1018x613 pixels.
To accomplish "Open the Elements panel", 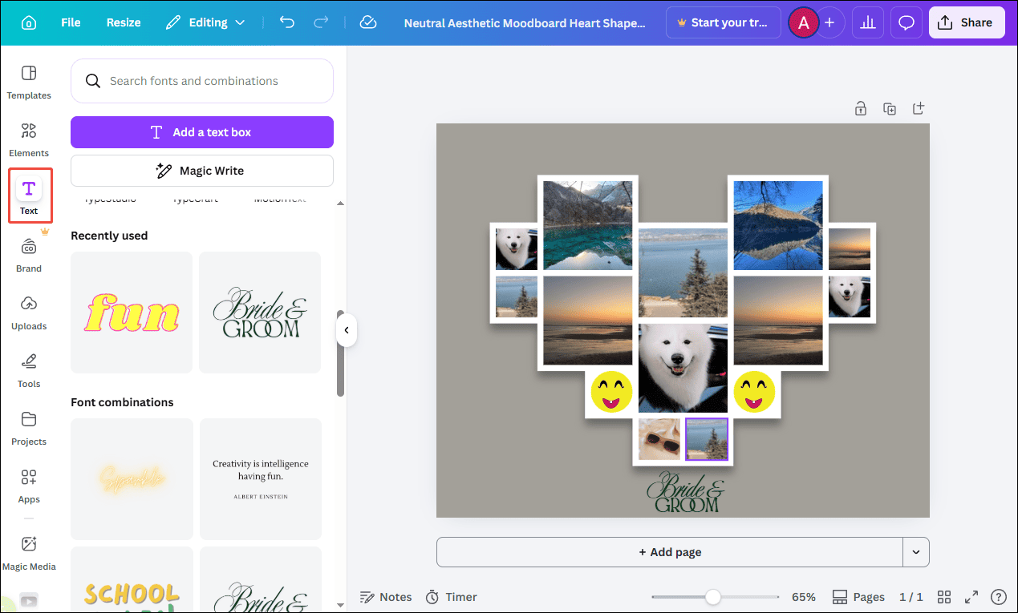I will click(28, 139).
